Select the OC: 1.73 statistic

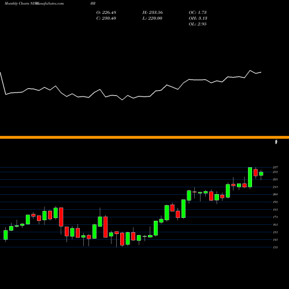198,13
